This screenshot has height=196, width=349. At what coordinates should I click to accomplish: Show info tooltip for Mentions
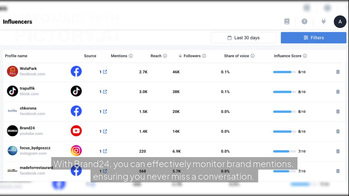point(131,56)
